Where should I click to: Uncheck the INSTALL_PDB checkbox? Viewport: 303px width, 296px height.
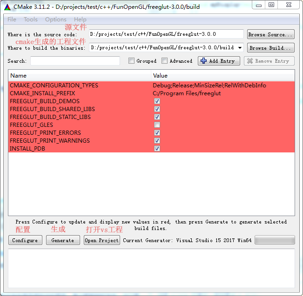tap(157, 149)
